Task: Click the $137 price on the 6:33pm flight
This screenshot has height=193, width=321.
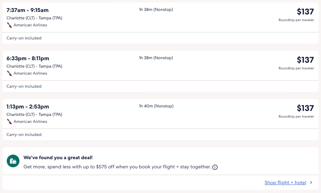Action: (305, 60)
